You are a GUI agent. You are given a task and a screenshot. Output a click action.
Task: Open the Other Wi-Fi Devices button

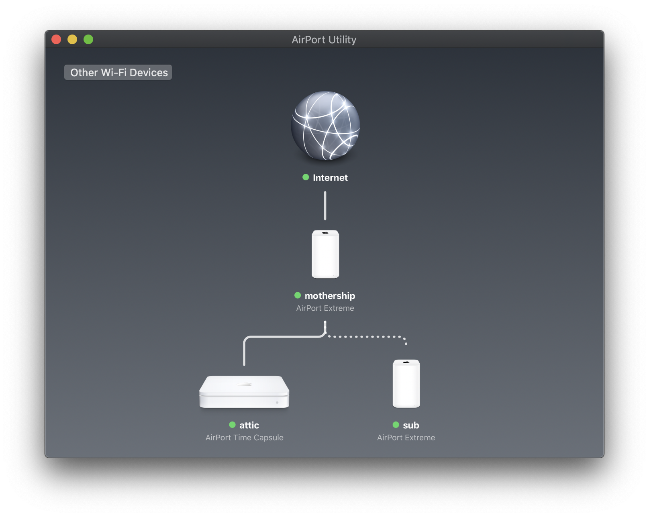[x=118, y=72]
